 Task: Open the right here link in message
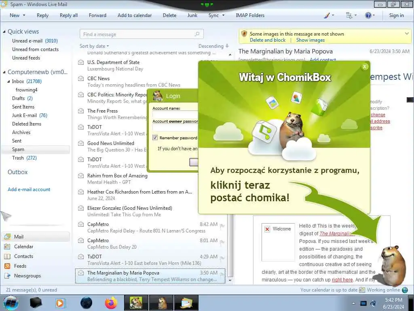[342, 279]
